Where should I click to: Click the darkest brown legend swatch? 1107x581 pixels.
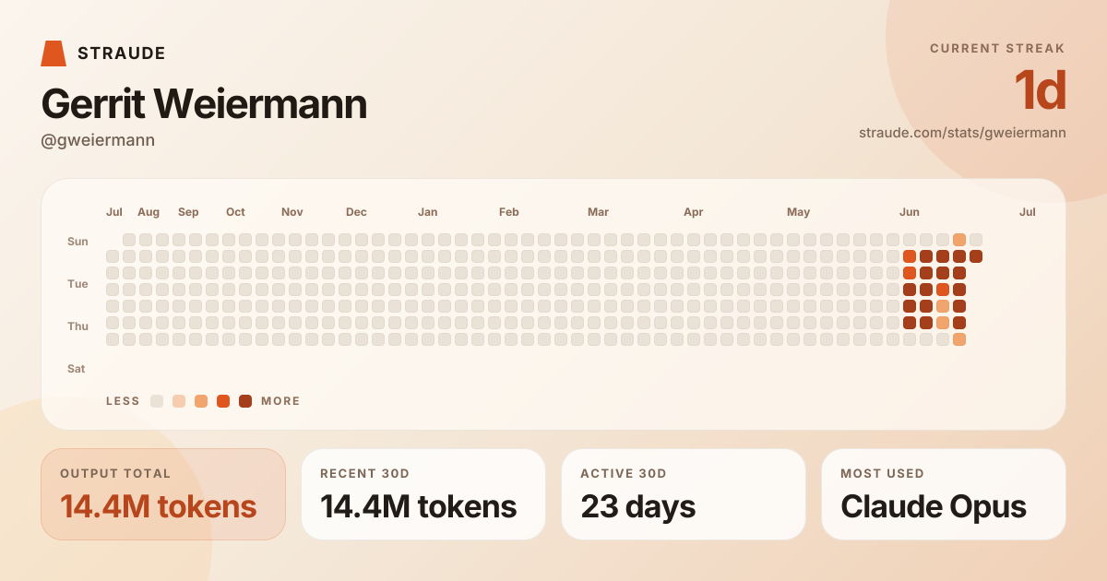(245, 401)
